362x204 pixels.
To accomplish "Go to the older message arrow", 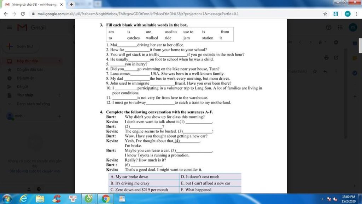I will click(x=310, y=42).
